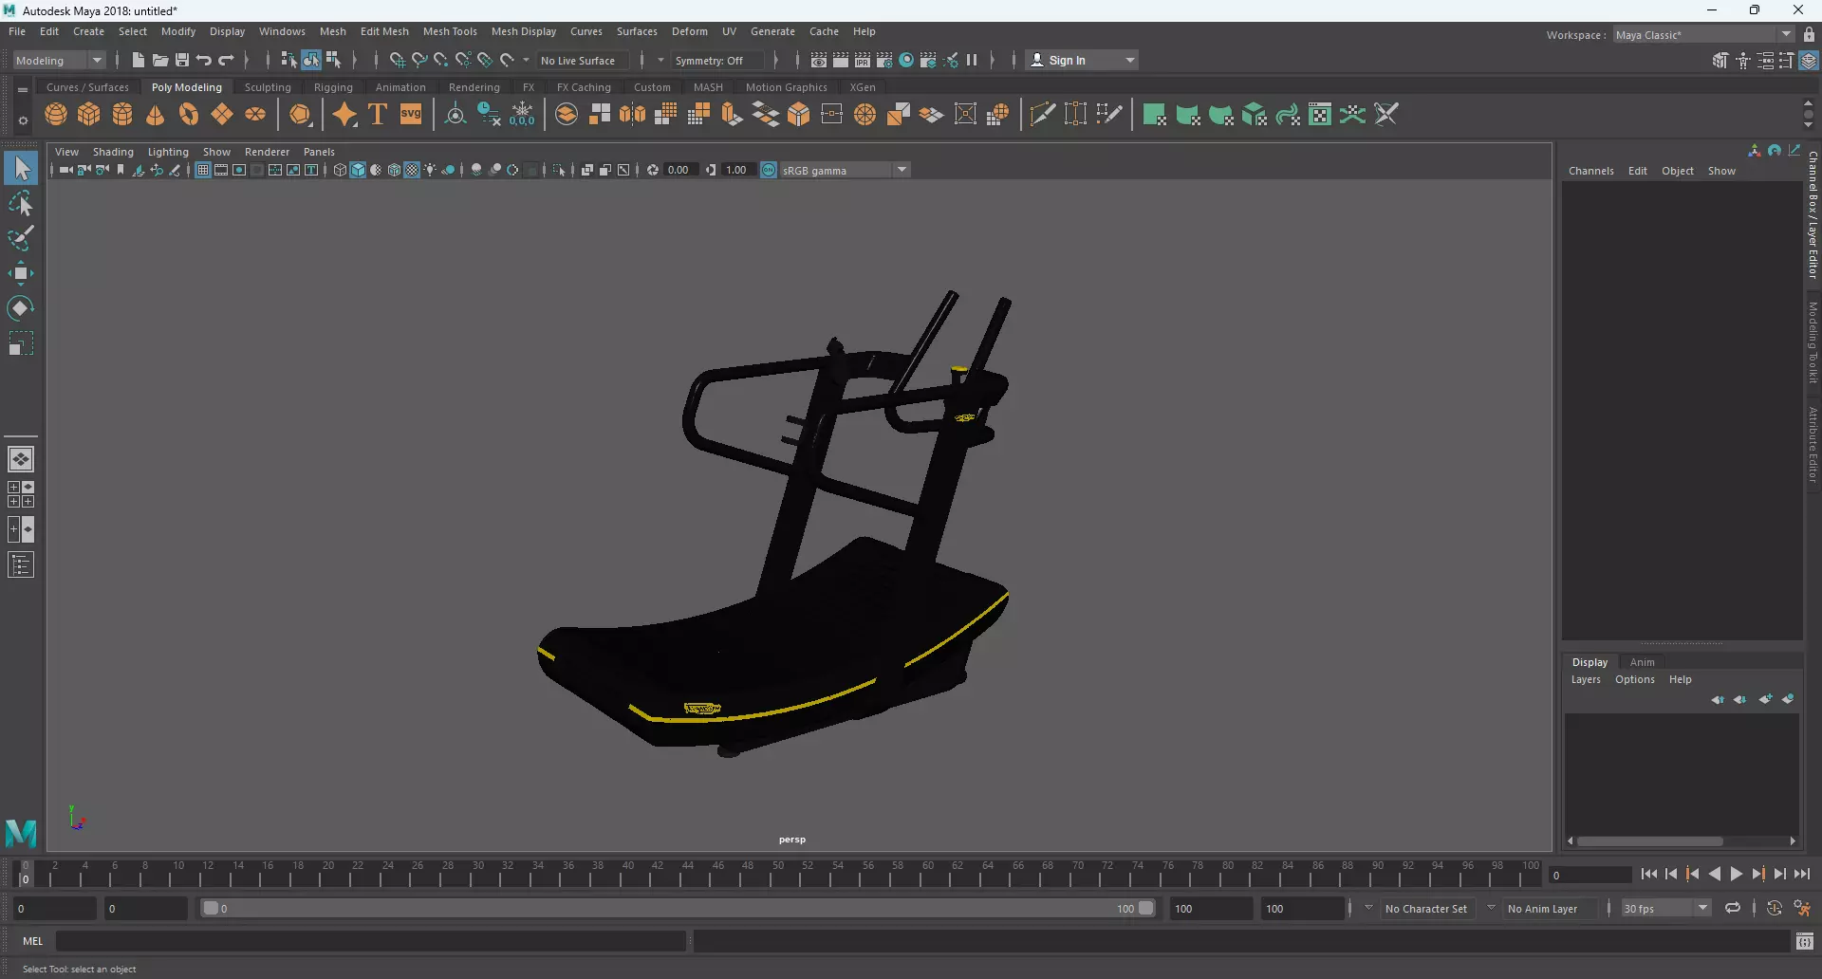1822x979 pixels.
Task: Open Layers menu in the Layer Editor
Action: [x=1586, y=679]
